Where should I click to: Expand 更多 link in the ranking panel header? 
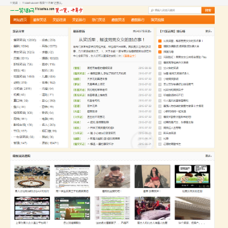pos(208,31)
